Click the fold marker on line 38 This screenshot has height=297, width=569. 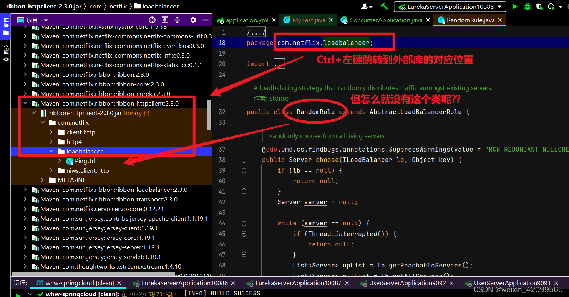[x=244, y=160]
